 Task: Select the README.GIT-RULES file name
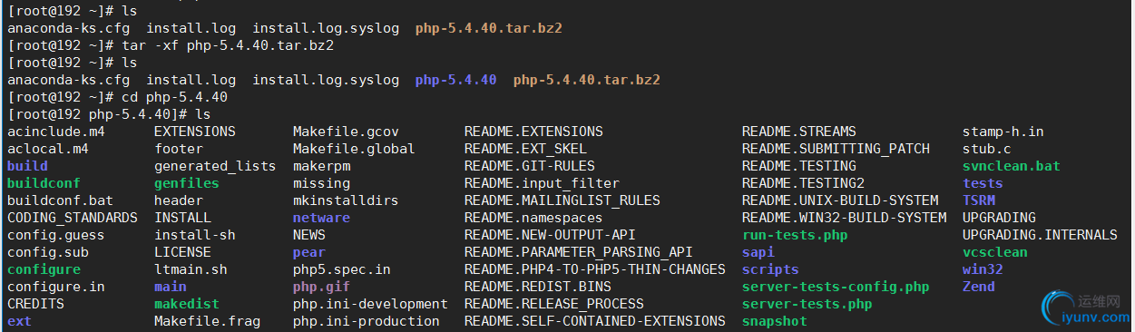click(x=530, y=166)
